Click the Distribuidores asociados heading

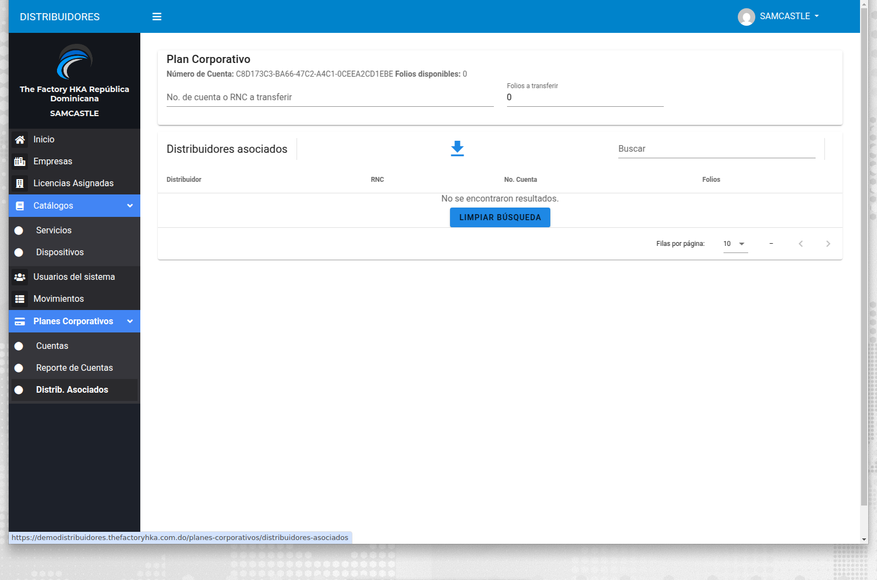227,149
